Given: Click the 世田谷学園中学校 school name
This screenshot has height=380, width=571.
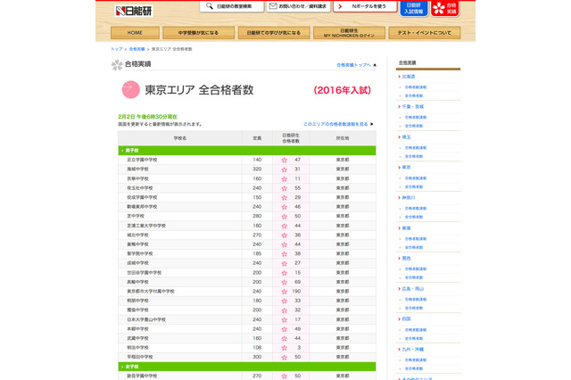Looking at the screenshot, I should click(145, 273).
